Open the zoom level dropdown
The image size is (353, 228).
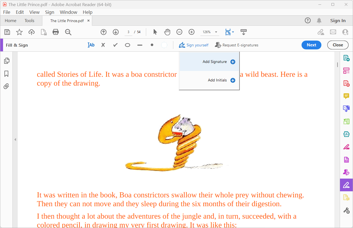(216, 32)
